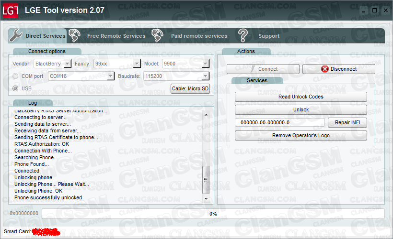Image resolution: width=393 pixels, height=239 pixels.
Task: Maximize the LGE Tool window
Action: pyautogui.click(x=374, y=11)
